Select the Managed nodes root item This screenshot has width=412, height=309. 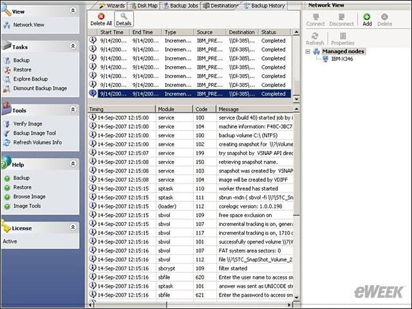tap(343, 51)
